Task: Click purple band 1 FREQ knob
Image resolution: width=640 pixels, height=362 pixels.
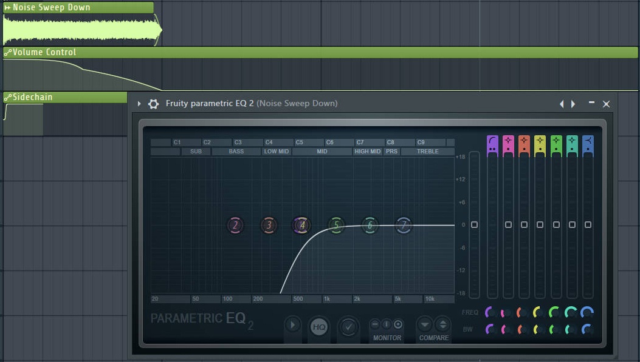Action: pos(491,312)
